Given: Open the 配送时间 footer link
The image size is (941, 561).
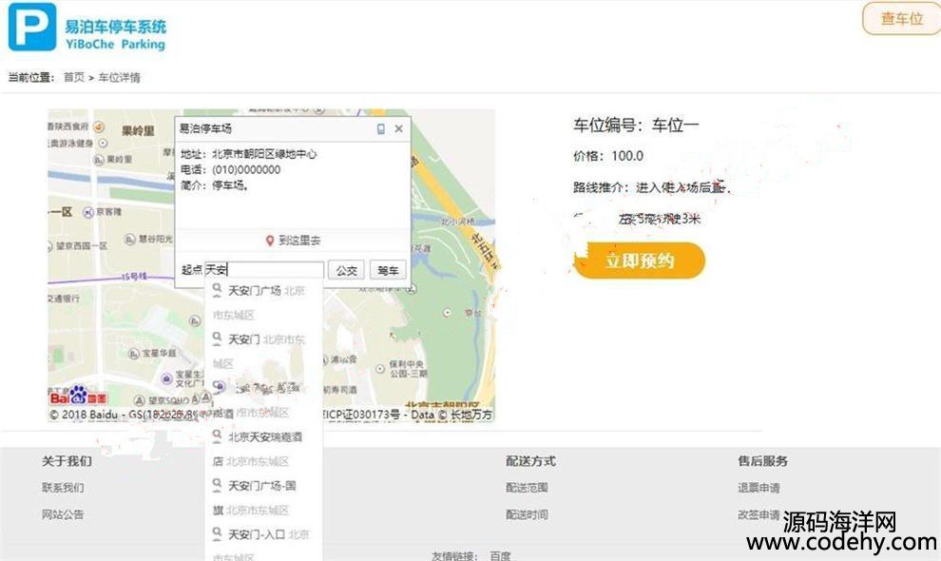Looking at the screenshot, I should click(x=527, y=514).
